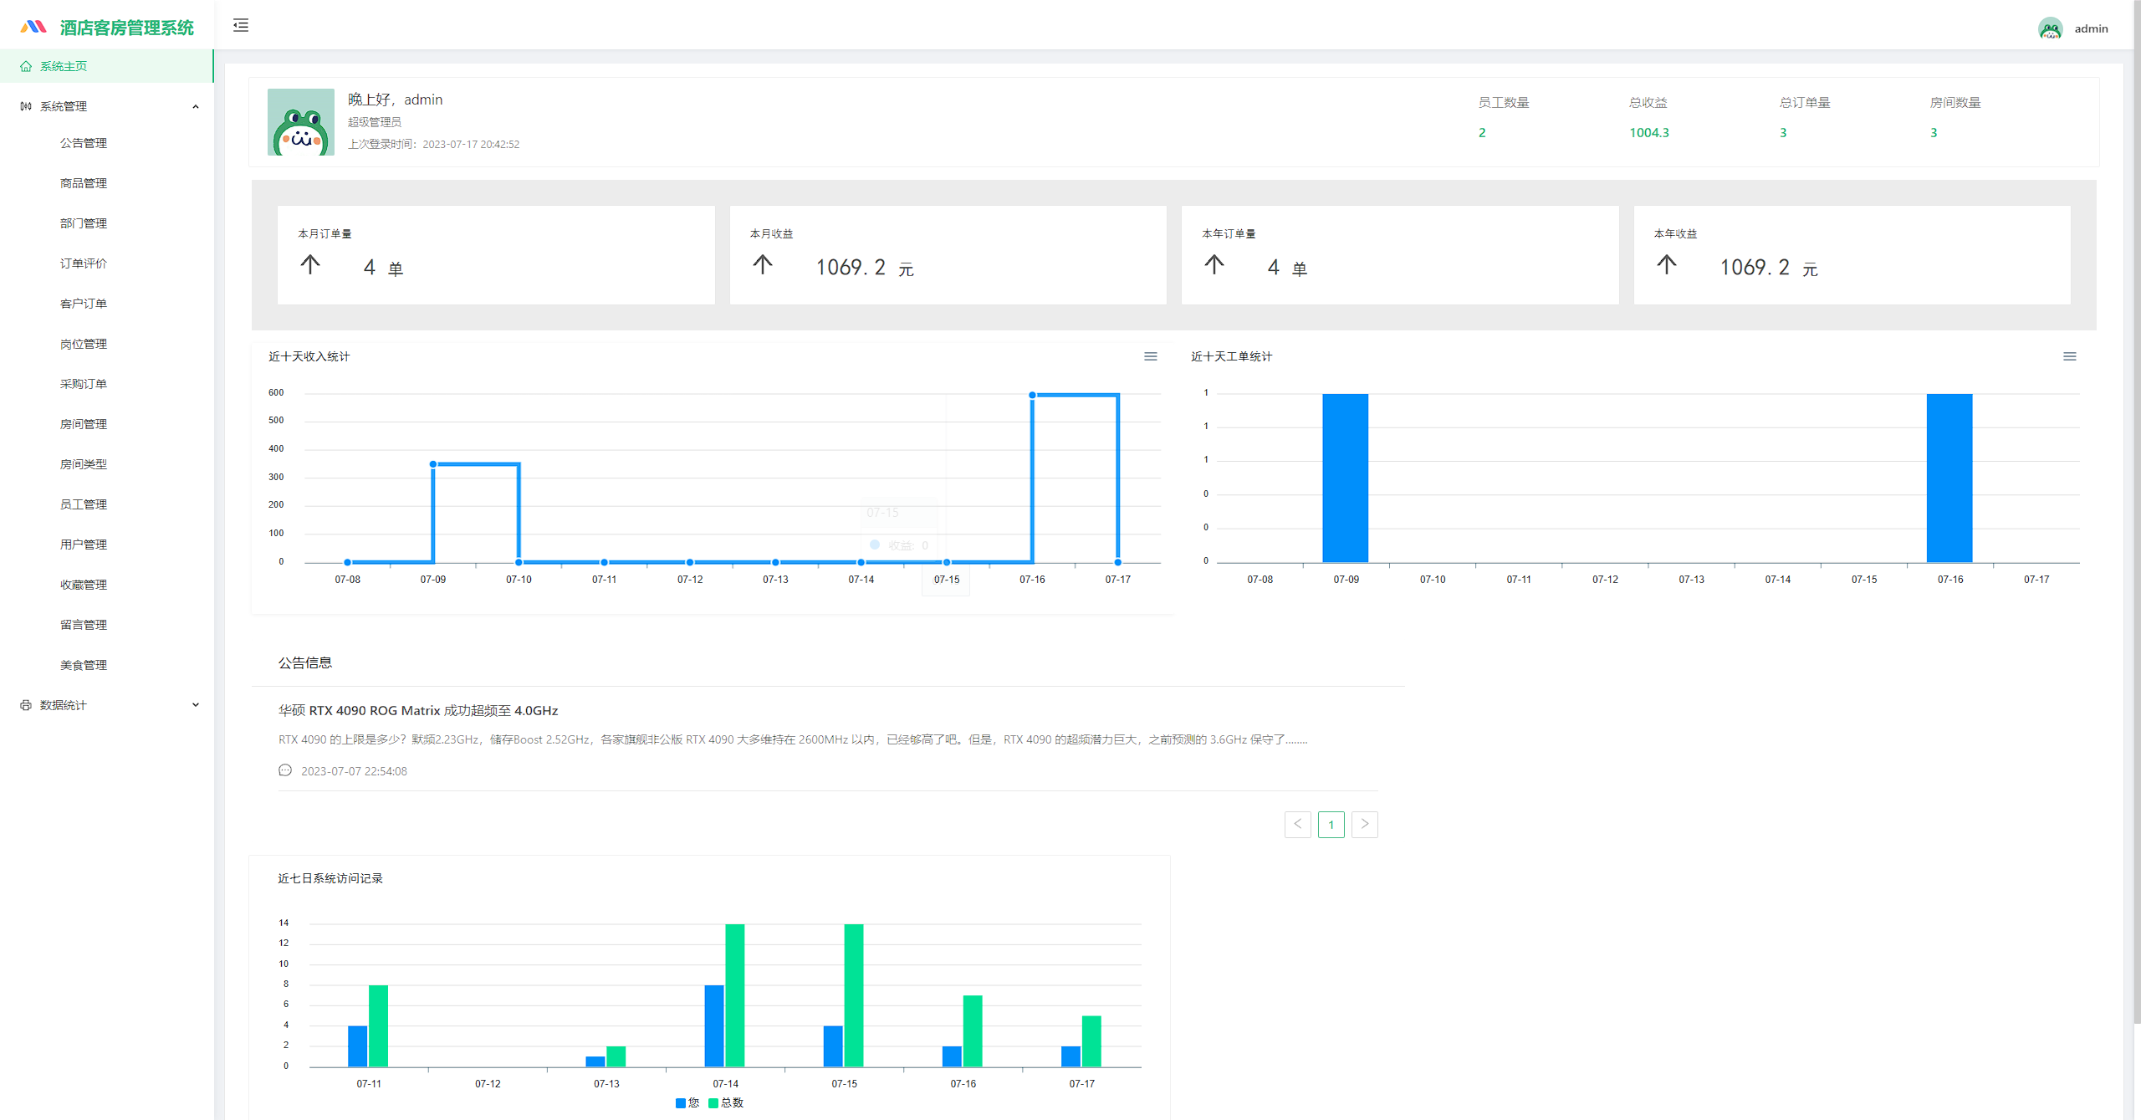Viewport: 2141px width, 1120px height.
Task: Click the up arrow in 本月收益 card
Action: pos(763,265)
